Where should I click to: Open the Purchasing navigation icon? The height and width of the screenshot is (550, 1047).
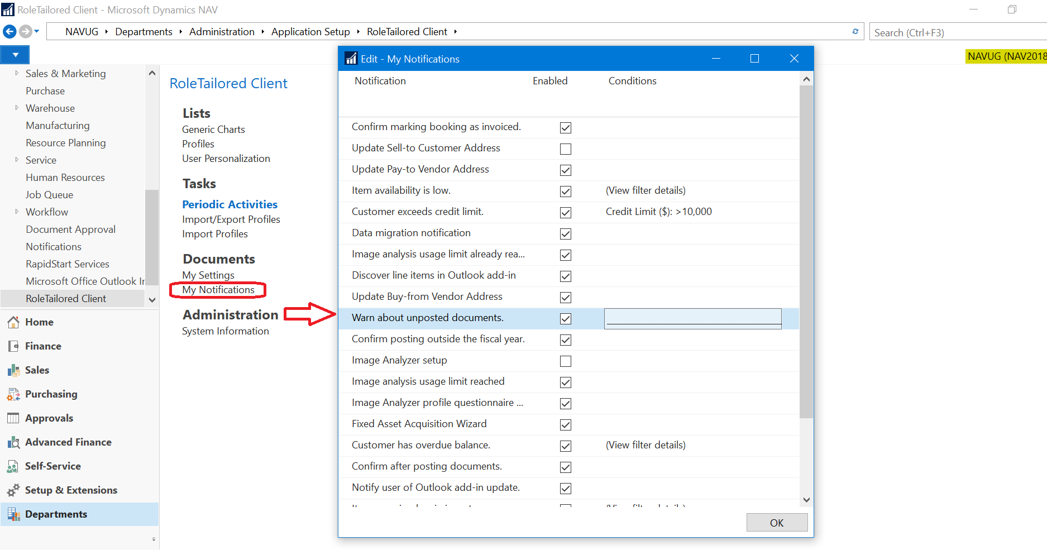coord(13,394)
